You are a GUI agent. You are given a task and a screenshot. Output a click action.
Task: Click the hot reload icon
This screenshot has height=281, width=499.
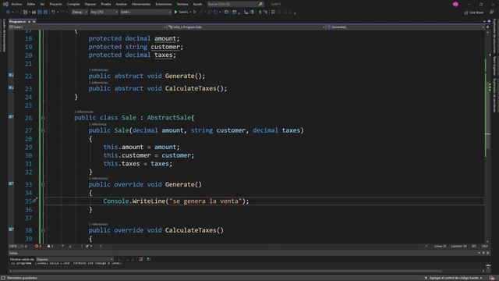click(x=215, y=12)
